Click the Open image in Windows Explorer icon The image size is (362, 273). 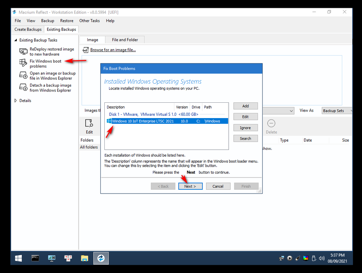pyautogui.click(x=23, y=75)
